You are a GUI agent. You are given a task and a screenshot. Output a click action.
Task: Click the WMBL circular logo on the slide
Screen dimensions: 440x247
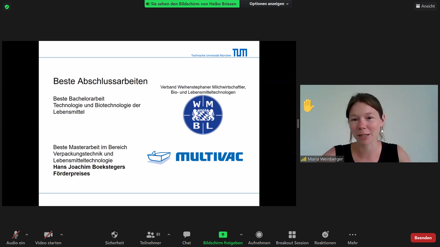click(x=203, y=115)
